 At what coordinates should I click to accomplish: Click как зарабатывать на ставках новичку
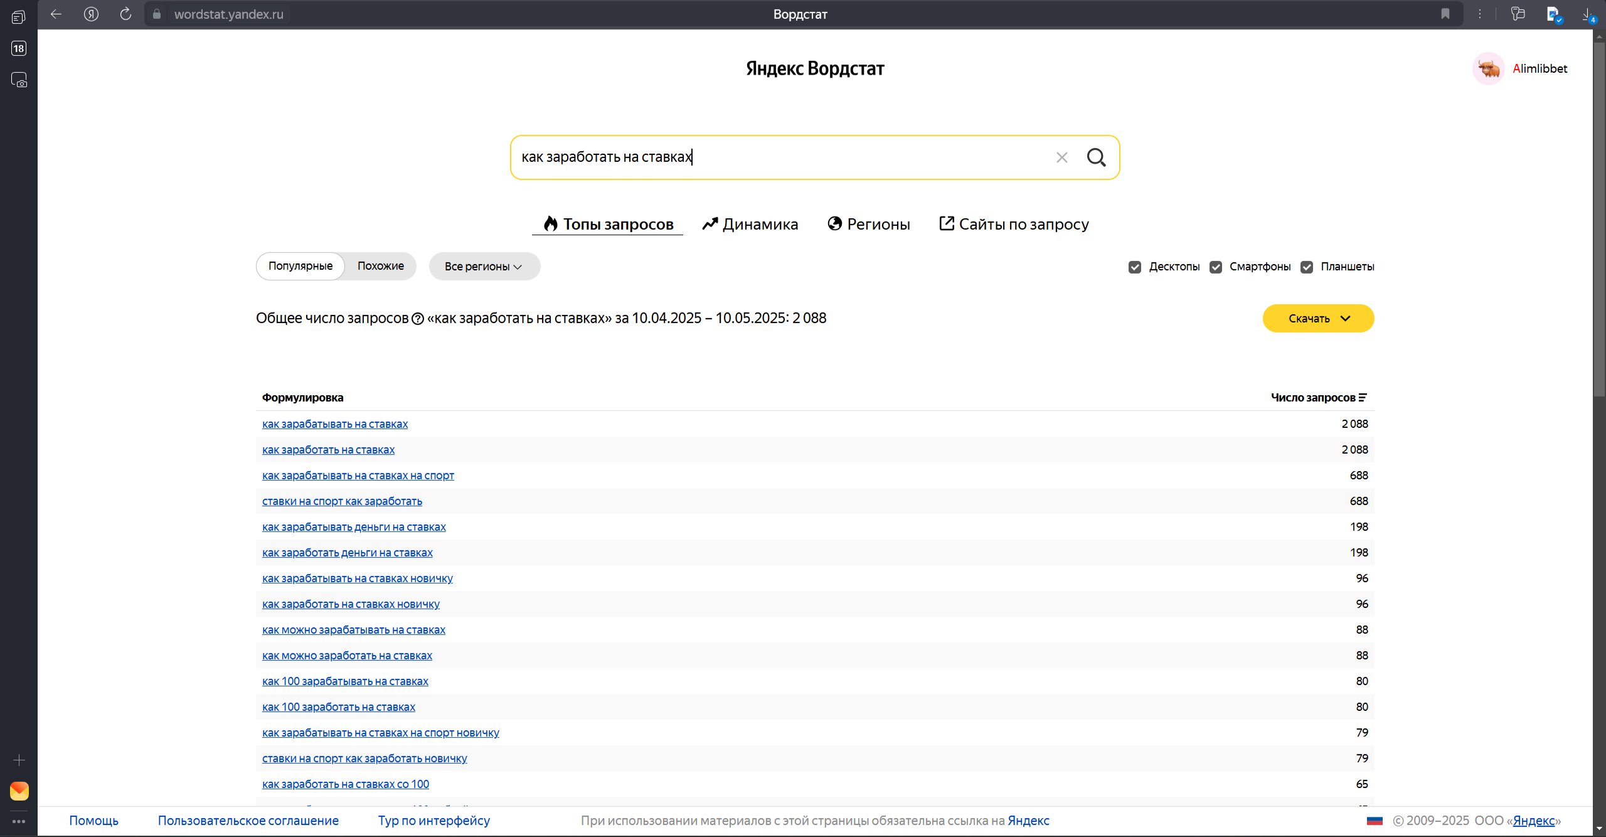(x=357, y=578)
